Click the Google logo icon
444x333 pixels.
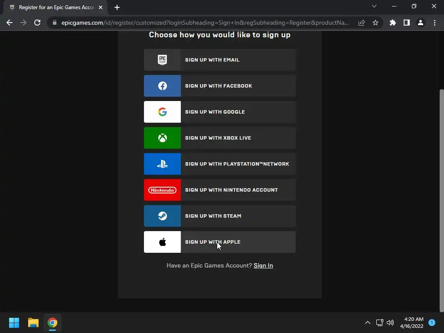pos(162,112)
